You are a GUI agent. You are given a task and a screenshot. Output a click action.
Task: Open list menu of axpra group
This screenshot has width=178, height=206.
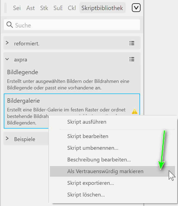click(x=132, y=59)
